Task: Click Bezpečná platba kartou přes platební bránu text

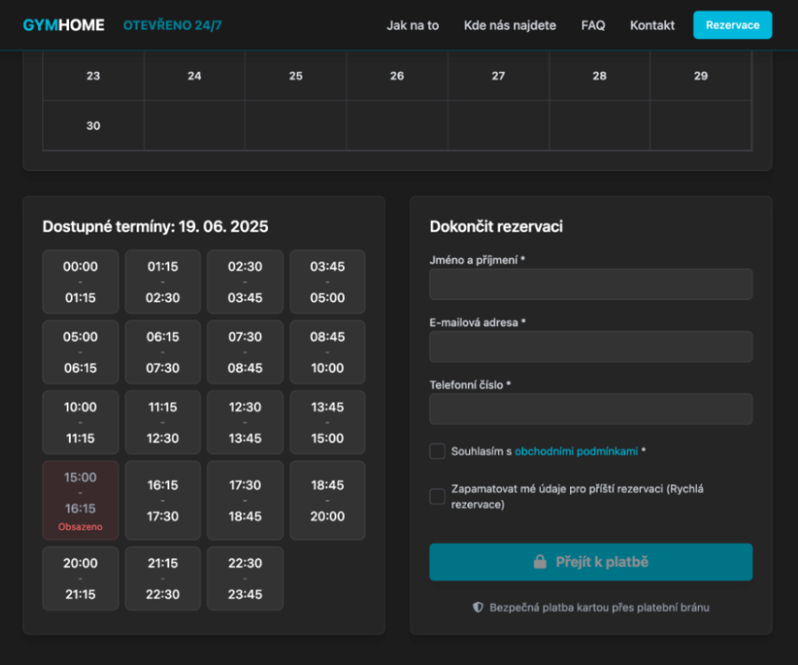Action: click(x=599, y=607)
